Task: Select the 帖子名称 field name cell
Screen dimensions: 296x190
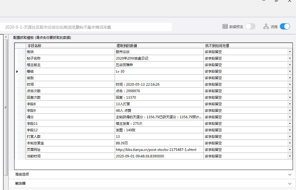Action: (x=70, y=58)
